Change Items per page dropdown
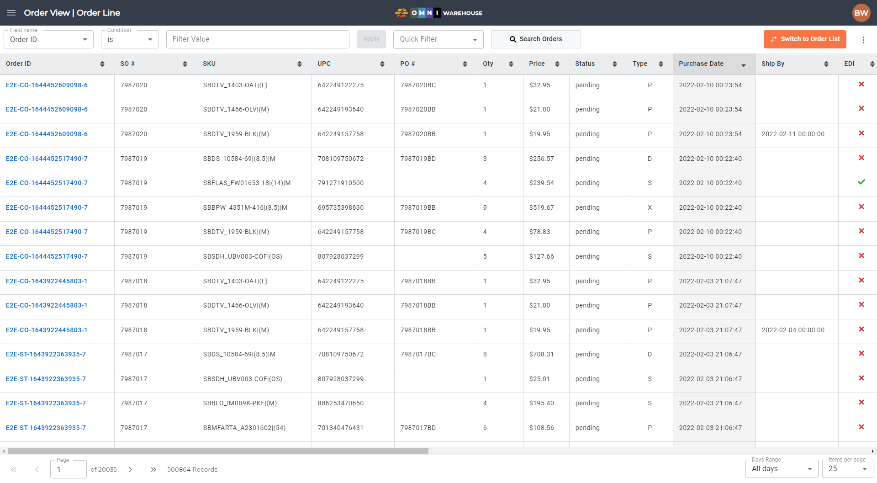The height and width of the screenshot is (483, 877). click(x=847, y=469)
